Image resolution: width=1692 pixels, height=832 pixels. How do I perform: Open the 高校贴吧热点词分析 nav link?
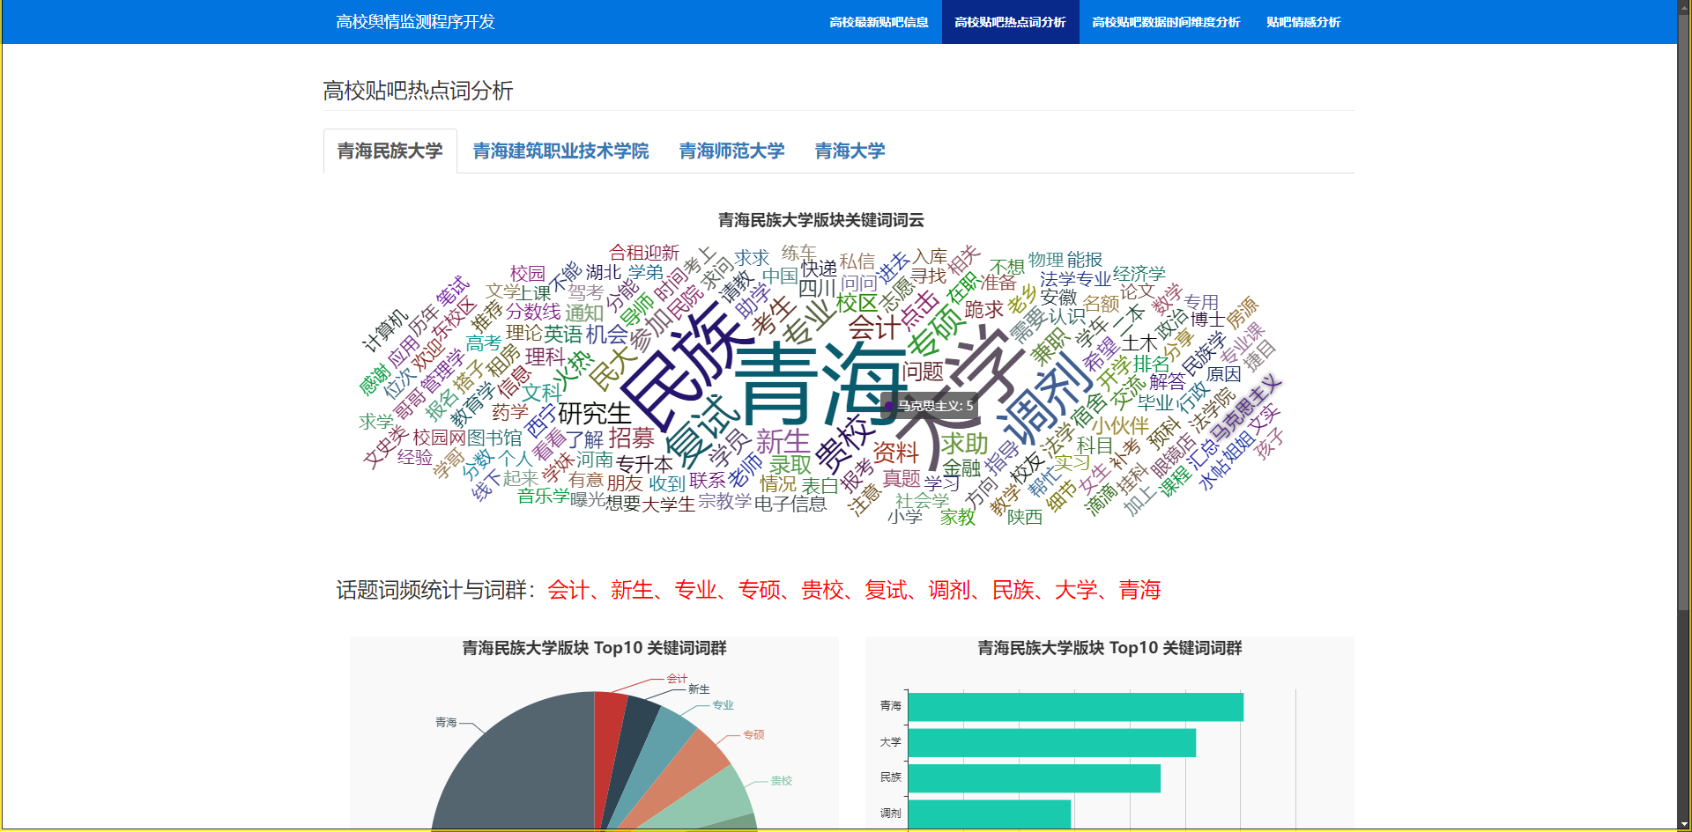pyautogui.click(x=1010, y=22)
